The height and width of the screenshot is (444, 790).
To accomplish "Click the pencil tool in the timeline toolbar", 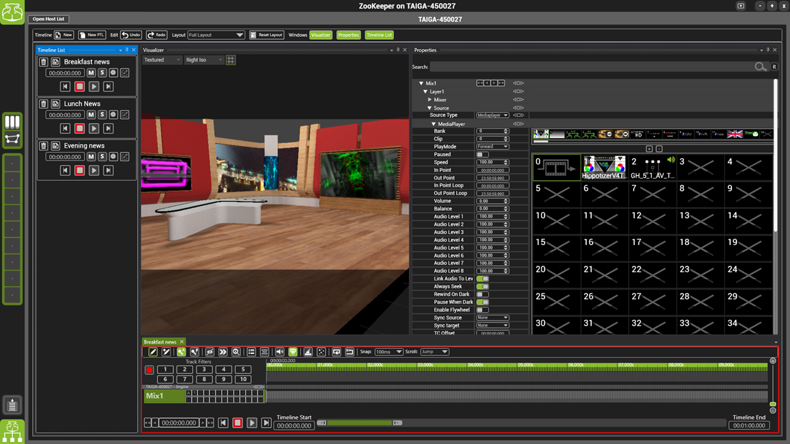I will coord(153,352).
